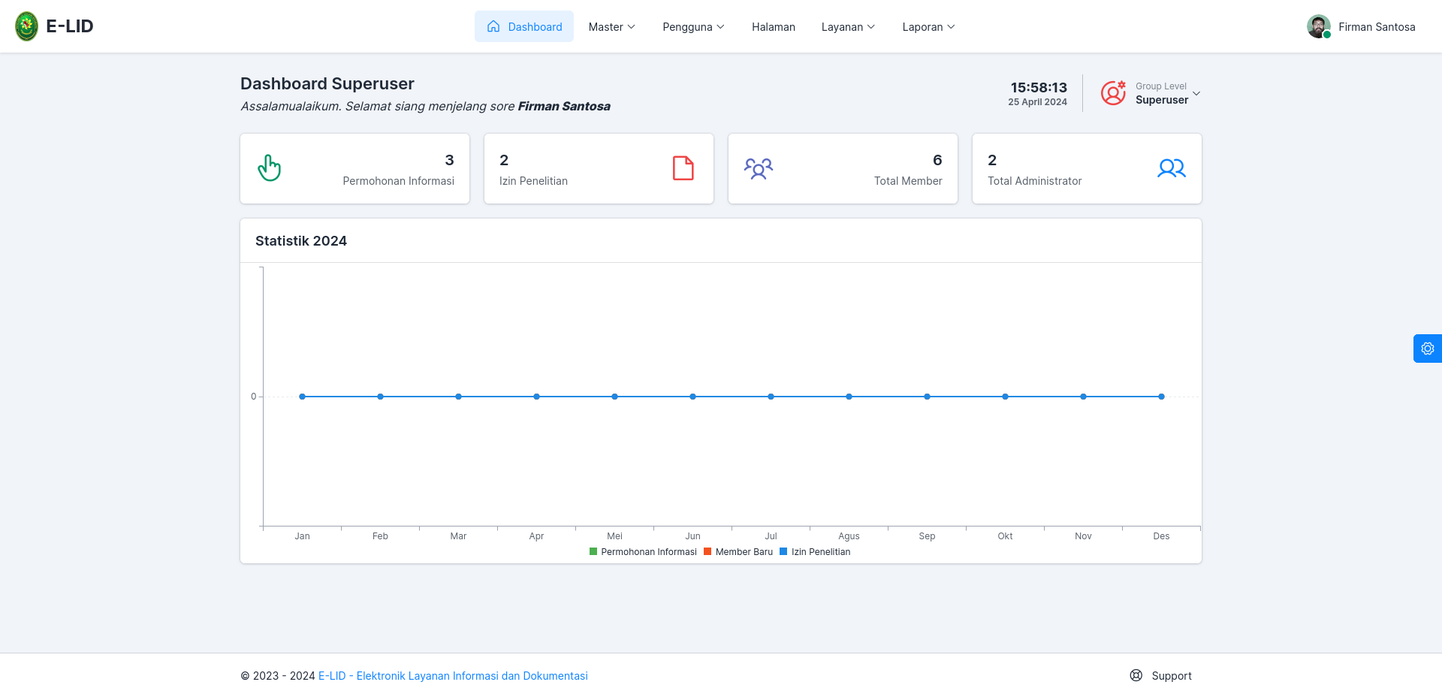Open the Group Level Superuser dropdown
1442x697 pixels.
(1168, 93)
